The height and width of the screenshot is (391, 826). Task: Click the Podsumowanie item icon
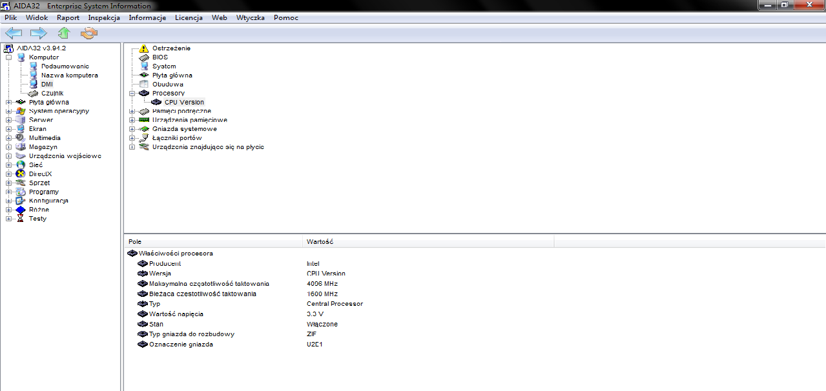(34, 66)
